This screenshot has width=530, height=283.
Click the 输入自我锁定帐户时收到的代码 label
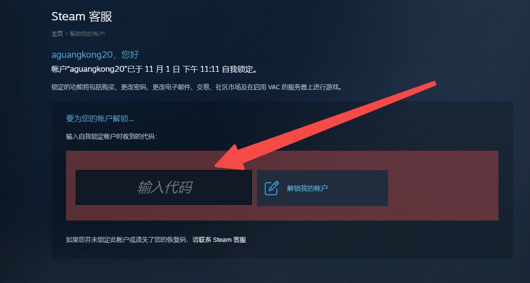(112, 137)
